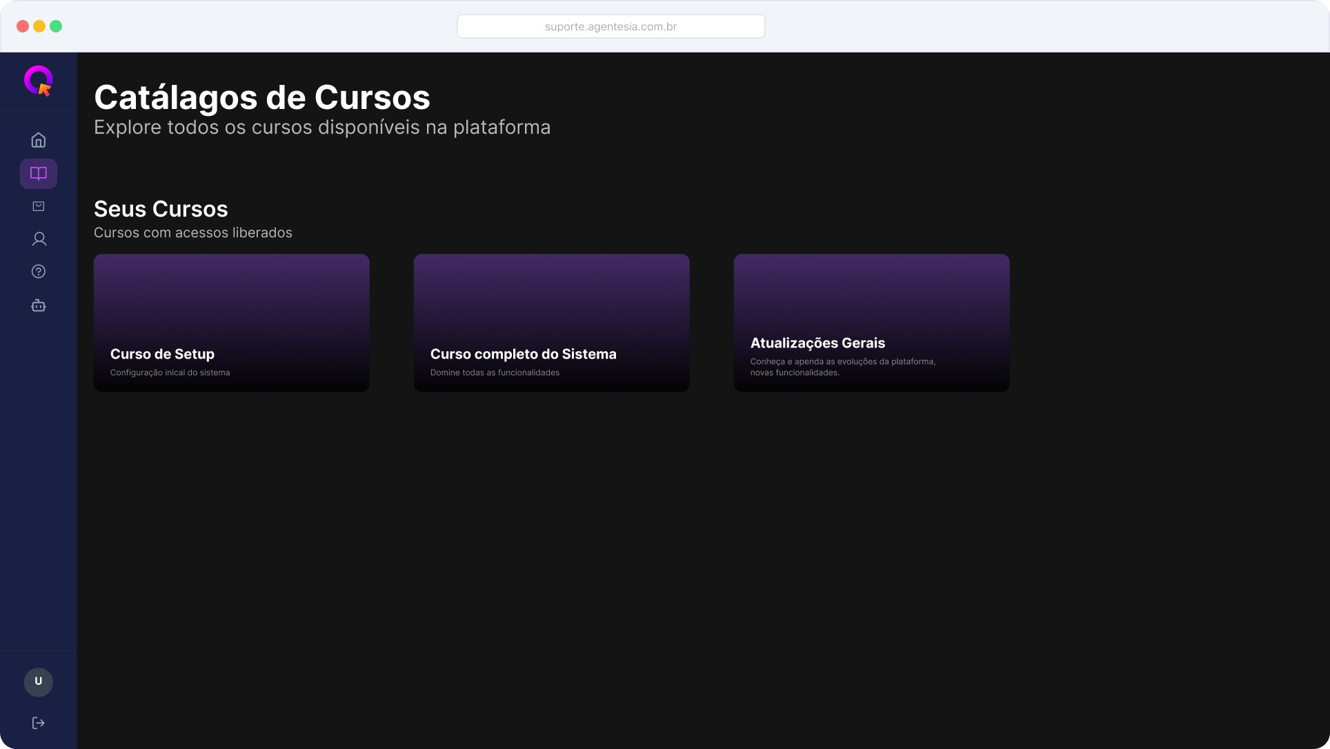Screen dimensions: 1330x749
Task: Go to Home via house icon
Action: point(39,140)
